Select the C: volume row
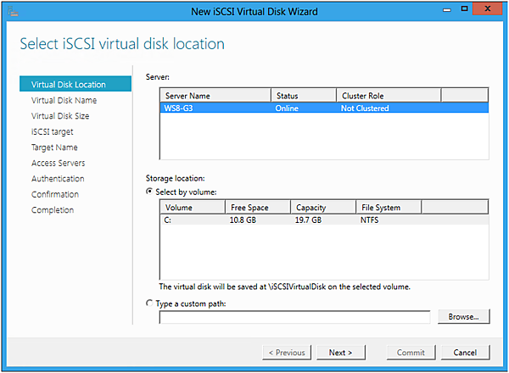The height and width of the screenshot is (373, 509). point(324,220)
